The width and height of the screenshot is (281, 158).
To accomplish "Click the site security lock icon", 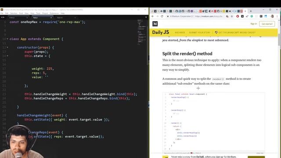I will pyautogui.click(x=168, y=16).
